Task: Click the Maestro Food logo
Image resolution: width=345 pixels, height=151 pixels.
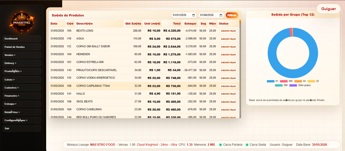Action: pyautogui.click(x=22, y=22)
